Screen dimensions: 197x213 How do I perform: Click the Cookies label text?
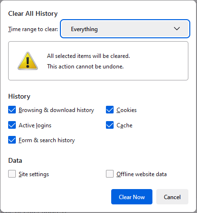pyautogui.click(x=127, y=110)
